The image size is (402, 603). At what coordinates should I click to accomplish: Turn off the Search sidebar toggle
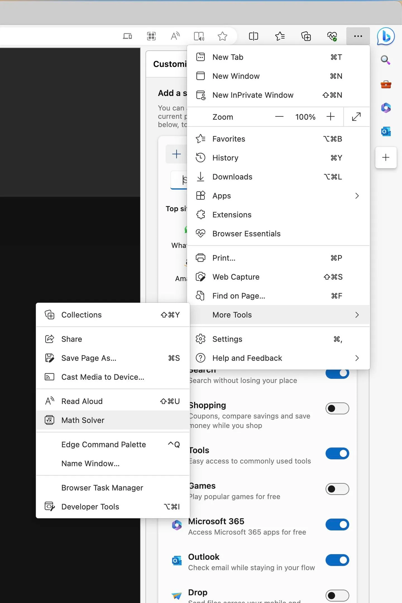tap(337, 373)
